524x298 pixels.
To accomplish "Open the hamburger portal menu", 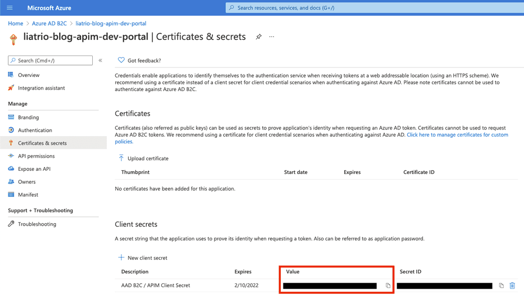I will [x=9, y=8].
